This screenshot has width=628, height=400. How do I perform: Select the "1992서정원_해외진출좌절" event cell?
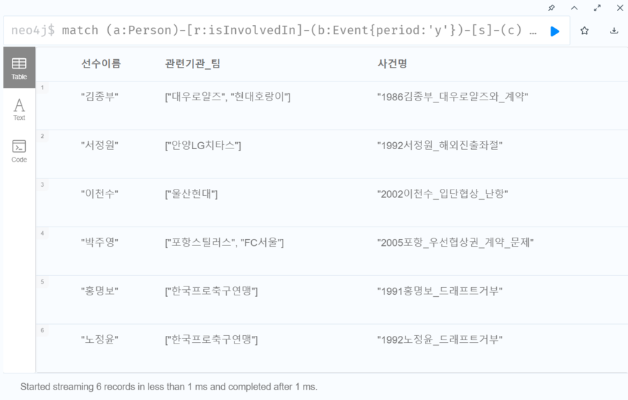click(440, 145)
